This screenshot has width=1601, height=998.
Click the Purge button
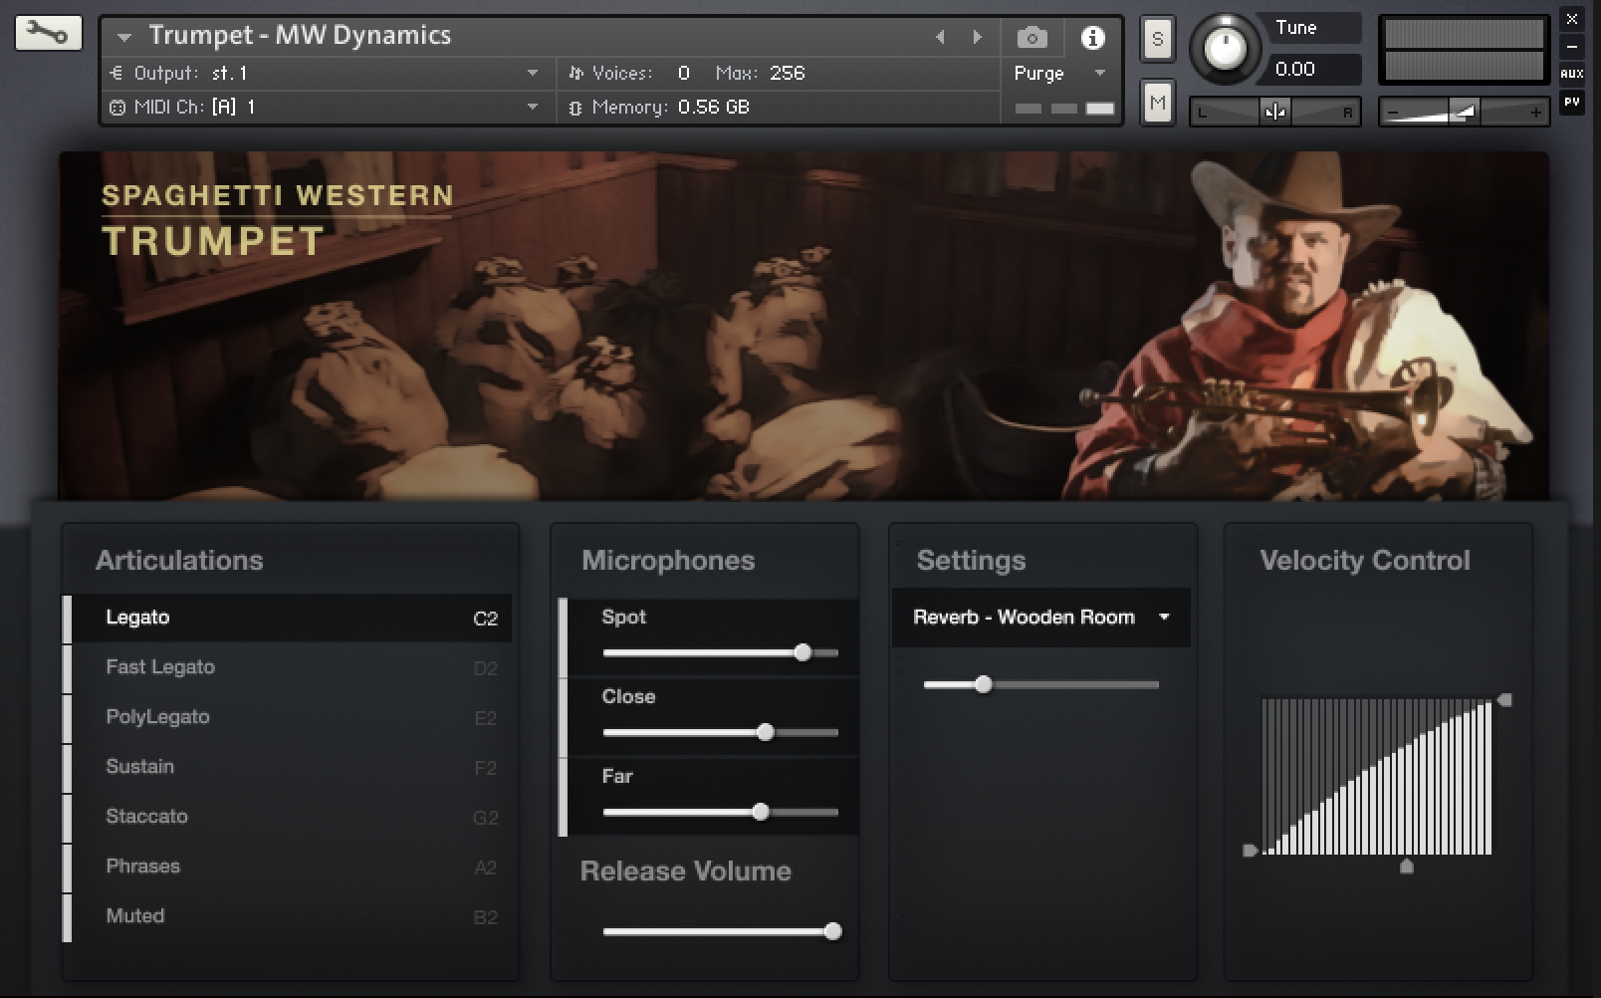click(x=1038, y=73)
